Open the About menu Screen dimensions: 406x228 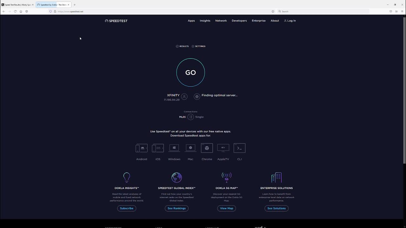pyautogui.click(x=275, y=21)
